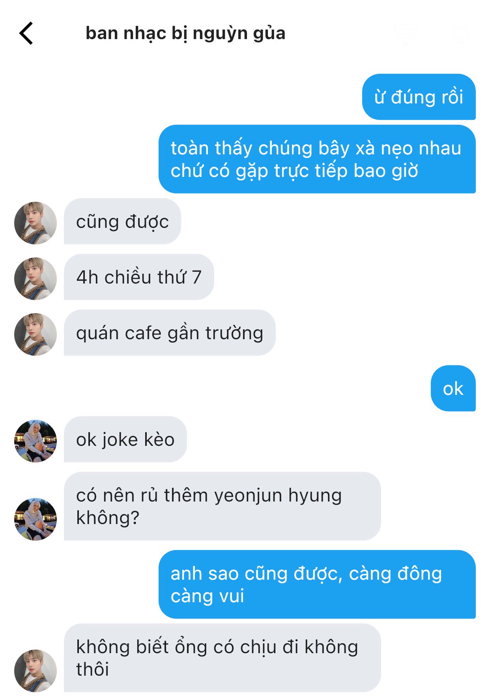Select the 'quán cafe gần trường' message
This screenshot has width=490, height=697.
click(x=170, y=333)
